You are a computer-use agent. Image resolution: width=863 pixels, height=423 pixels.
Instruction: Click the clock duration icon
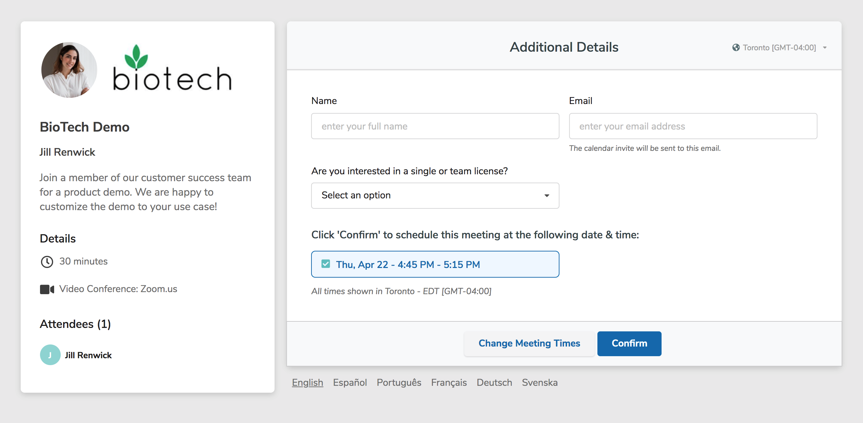(47, 262)
